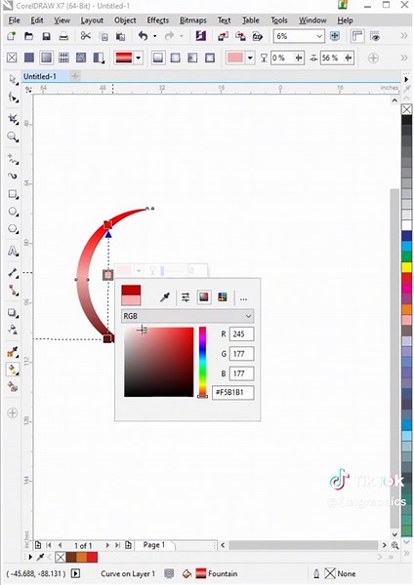The image size is (414, 585).
Task: Select the Zoom tool
Action: [13, 136]
